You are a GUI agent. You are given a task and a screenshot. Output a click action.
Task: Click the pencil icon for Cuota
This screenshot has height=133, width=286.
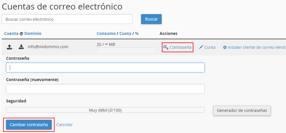point(201,47)
